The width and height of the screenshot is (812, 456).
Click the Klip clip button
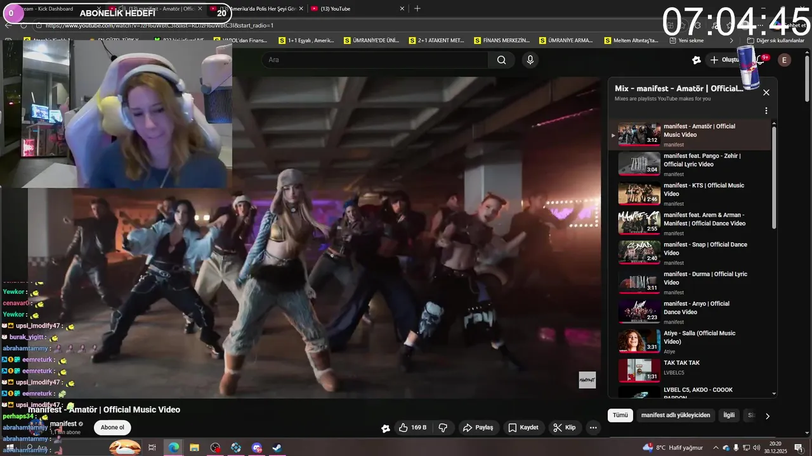point(564,427)
